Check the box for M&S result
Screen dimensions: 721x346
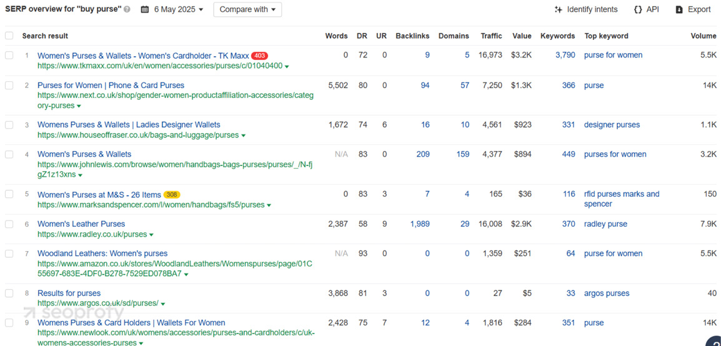pos(9,194)
